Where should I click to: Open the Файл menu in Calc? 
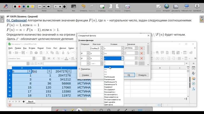[11, 48]
